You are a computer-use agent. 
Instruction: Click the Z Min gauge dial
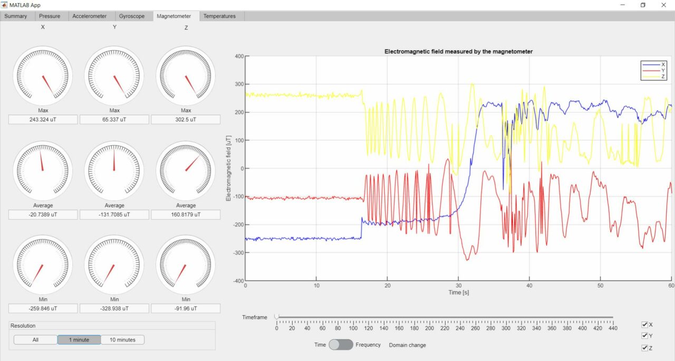pos(186,264)
